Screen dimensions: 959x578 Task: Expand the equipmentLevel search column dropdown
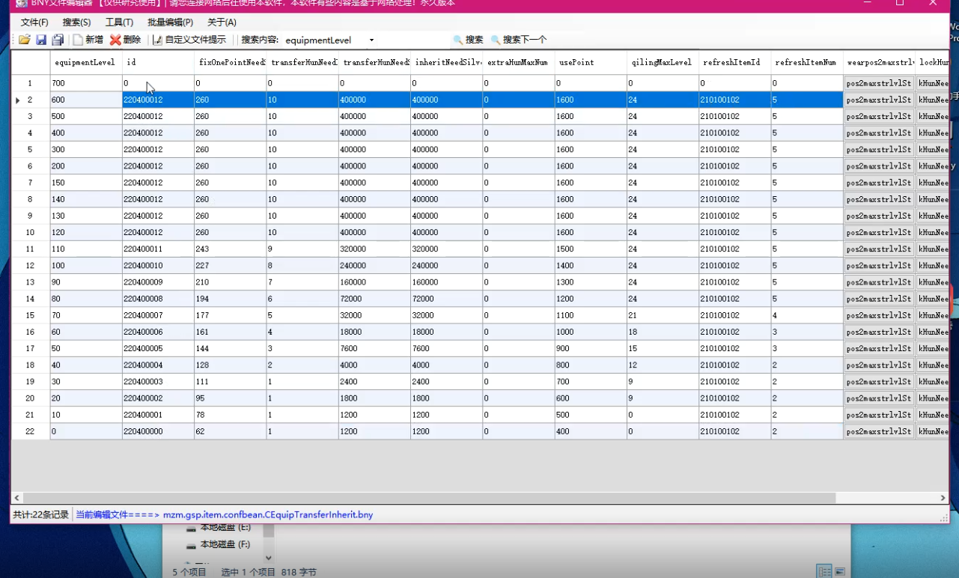371,40
